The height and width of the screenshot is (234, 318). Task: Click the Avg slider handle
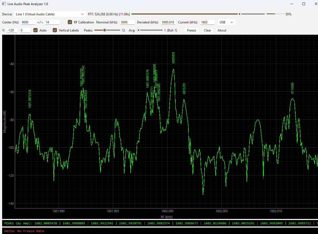tap(138, 30)
